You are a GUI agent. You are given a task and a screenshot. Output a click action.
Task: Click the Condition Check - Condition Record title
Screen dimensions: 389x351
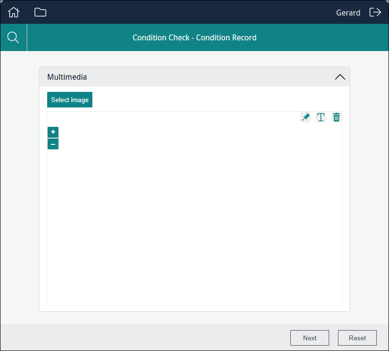pyautogui.click(x=194, y=37)
